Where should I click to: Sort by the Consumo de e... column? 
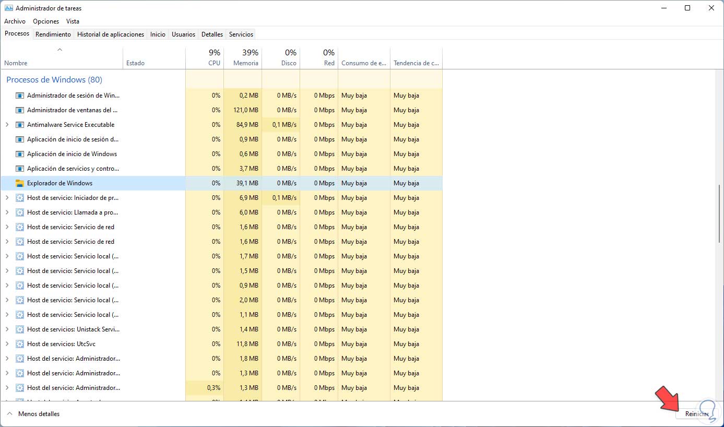pyautogui.click(x=364, y=58)
